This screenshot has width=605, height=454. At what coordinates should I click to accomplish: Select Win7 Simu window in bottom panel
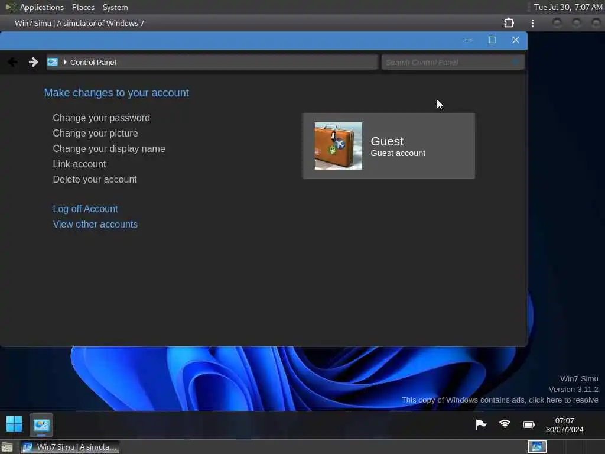tap(70, 447)
